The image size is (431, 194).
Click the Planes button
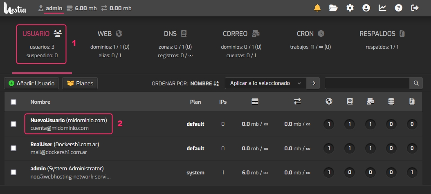tap(80, 83)
